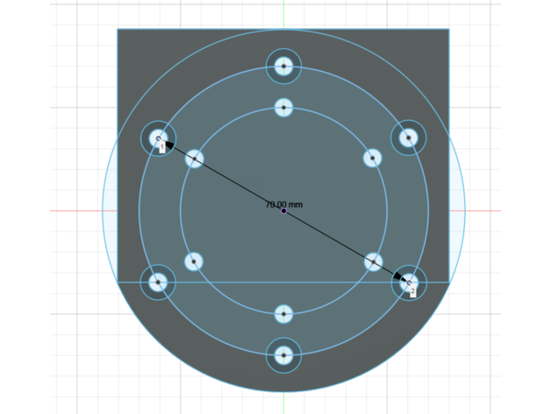This screenshot has width=551, height=414.
Task: Select the upper-right inner small hole
Action: pyautogui.click(x=373, y=158)
